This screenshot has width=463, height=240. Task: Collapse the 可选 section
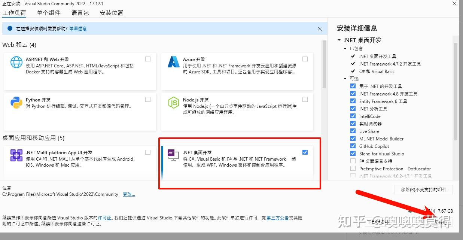[x=345, y=79]
